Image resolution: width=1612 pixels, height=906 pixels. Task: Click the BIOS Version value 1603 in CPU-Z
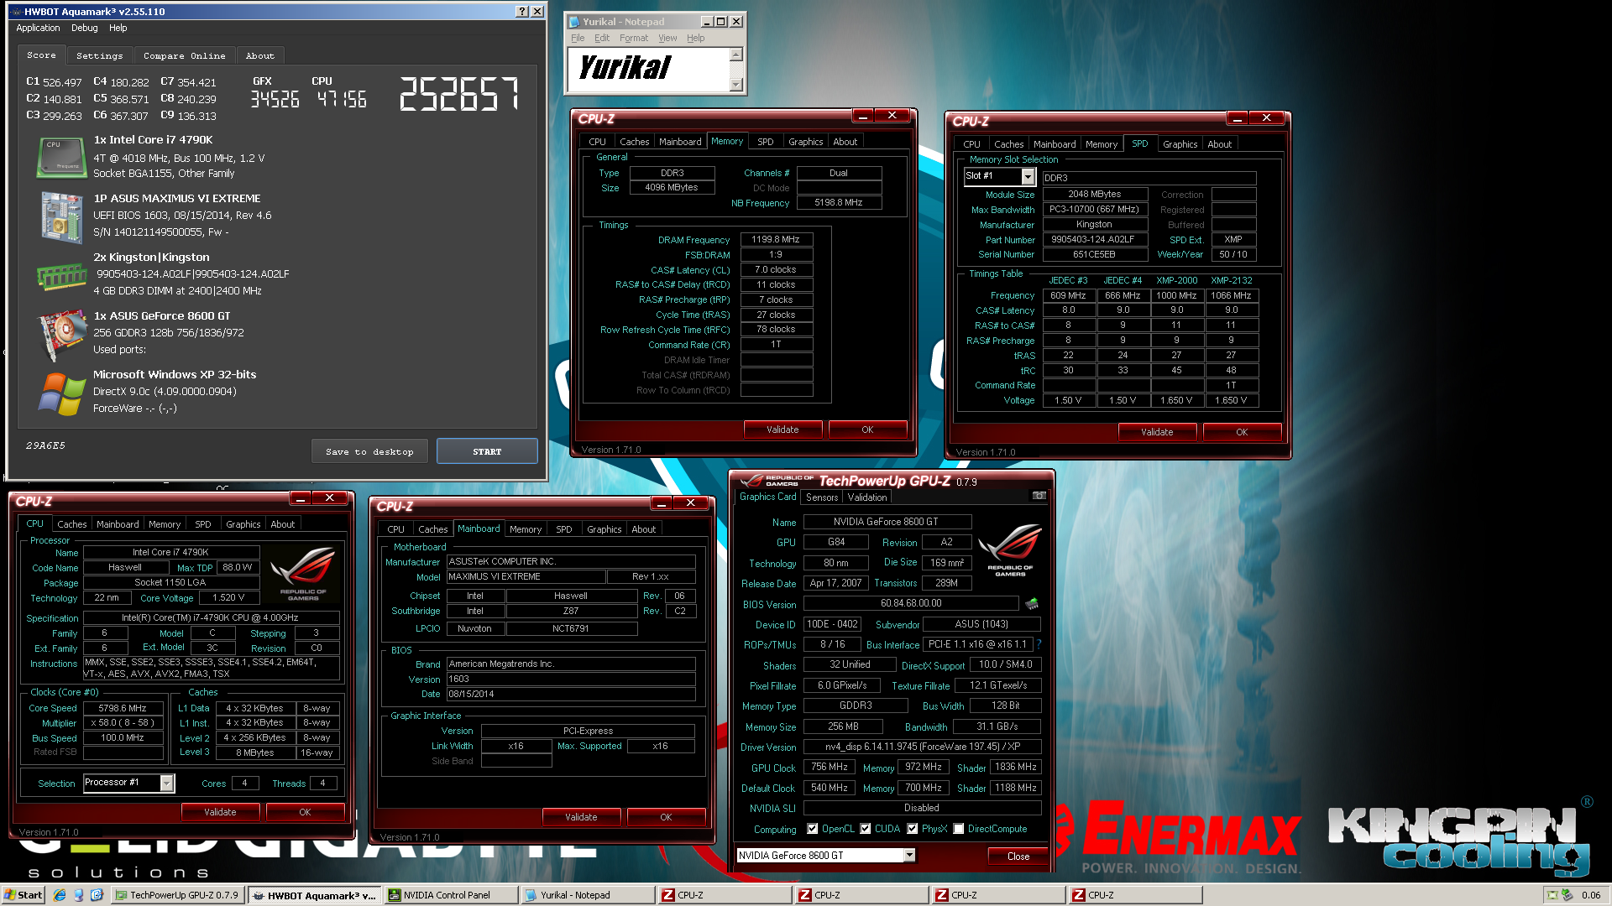coord(571,679)
